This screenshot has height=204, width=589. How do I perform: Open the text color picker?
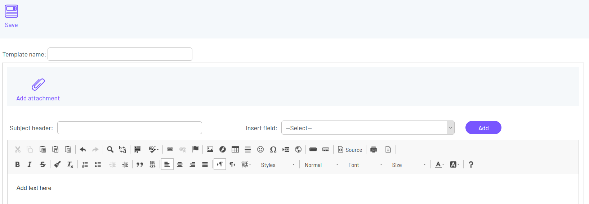tap(439, 164)
